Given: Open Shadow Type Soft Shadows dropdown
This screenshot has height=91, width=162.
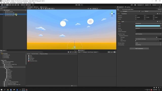Looking at the screenshot, I should (148, 34).
